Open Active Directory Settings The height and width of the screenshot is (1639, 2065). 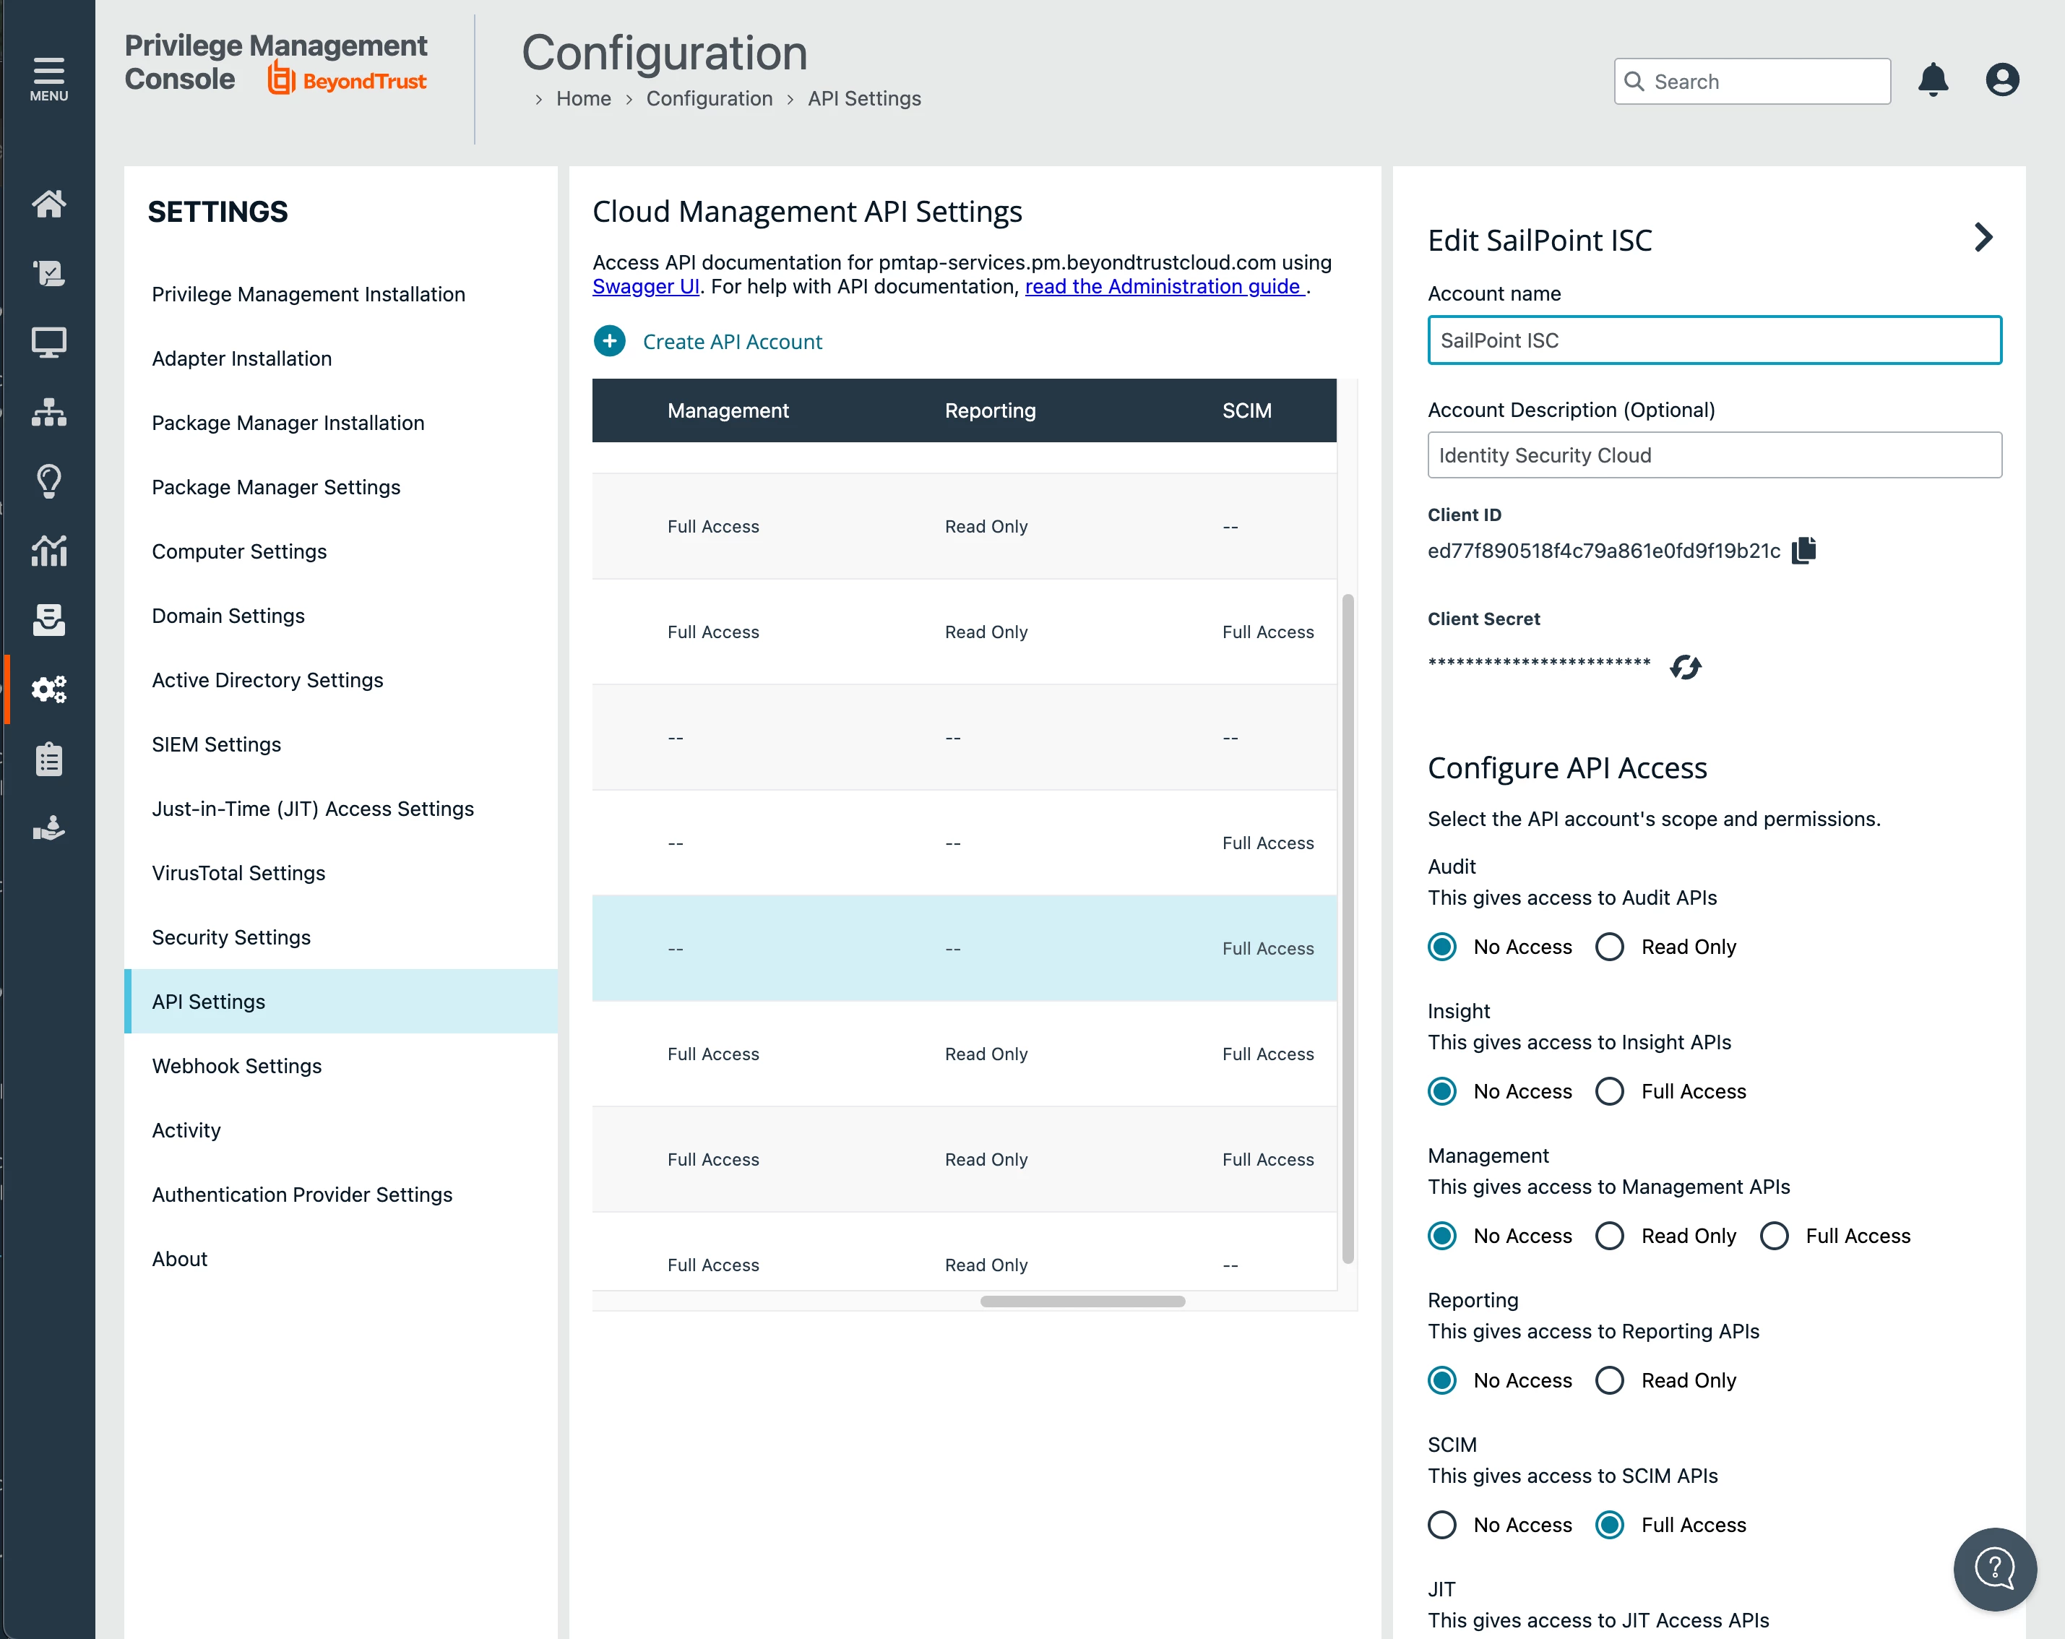coord(267,680)
